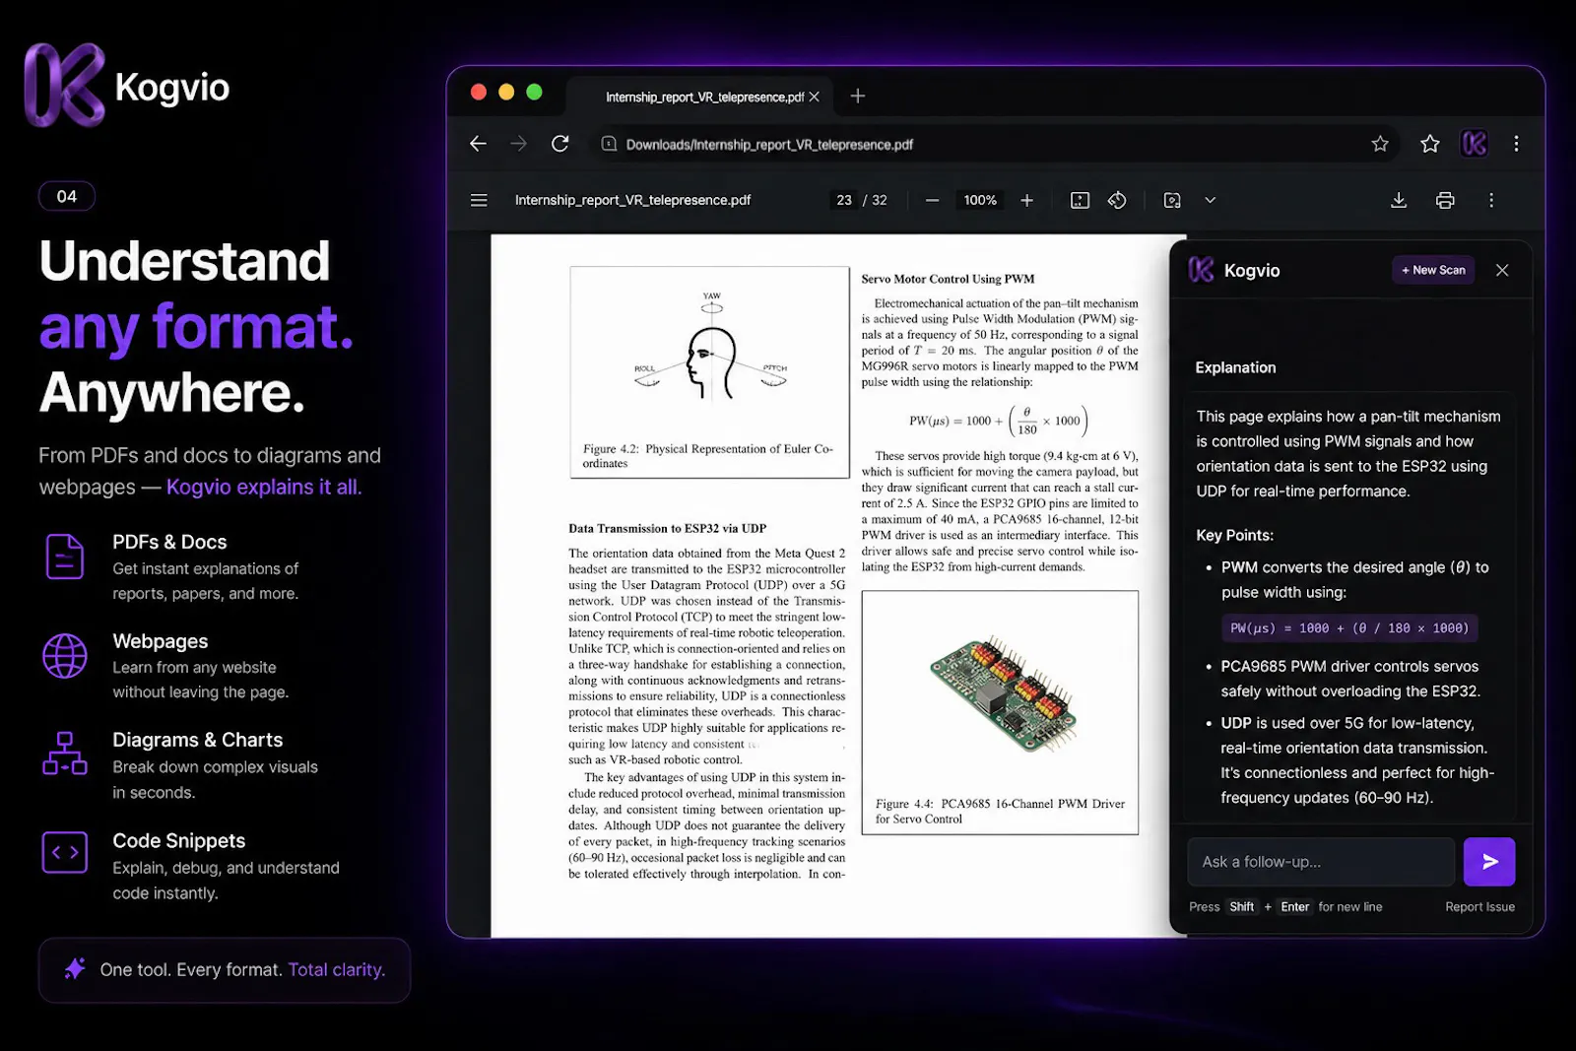The height and width of the screenshot is (1051, 1576).
Task: Download the PDF file
Action: tap(1398, 200)
